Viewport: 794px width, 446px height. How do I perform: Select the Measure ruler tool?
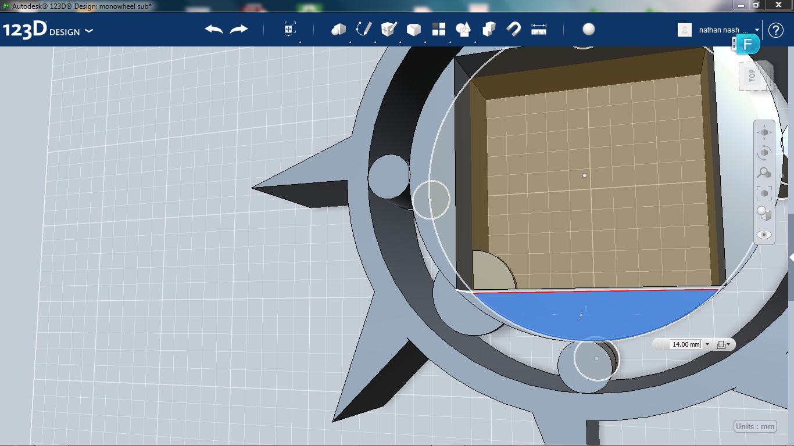click(539, 30)
